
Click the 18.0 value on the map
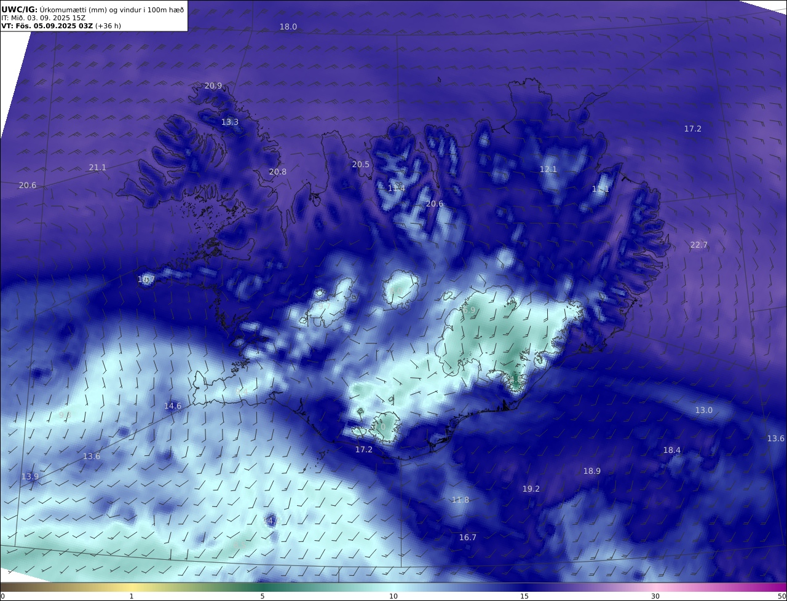pos(288,27)
